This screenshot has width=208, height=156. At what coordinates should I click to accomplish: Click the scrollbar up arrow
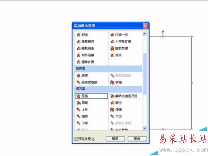[x=144, y=34]
